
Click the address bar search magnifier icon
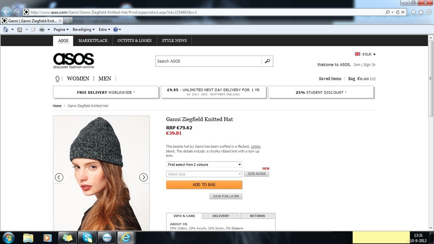388,12
